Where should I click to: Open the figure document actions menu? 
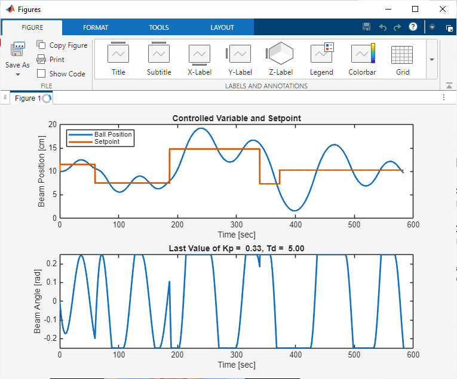(444, 97)
